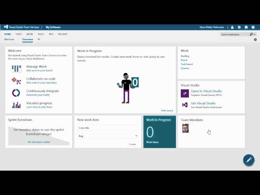Screen dimensions: 260x195
Task: Click the Continuously integrate heading
Action: [43, 91]
